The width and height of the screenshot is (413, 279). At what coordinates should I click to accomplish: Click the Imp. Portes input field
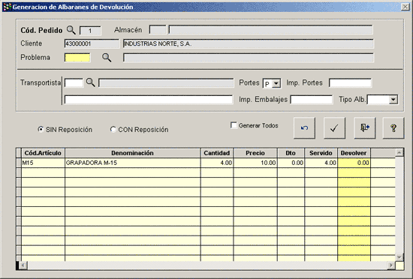(x=351, y=82)
